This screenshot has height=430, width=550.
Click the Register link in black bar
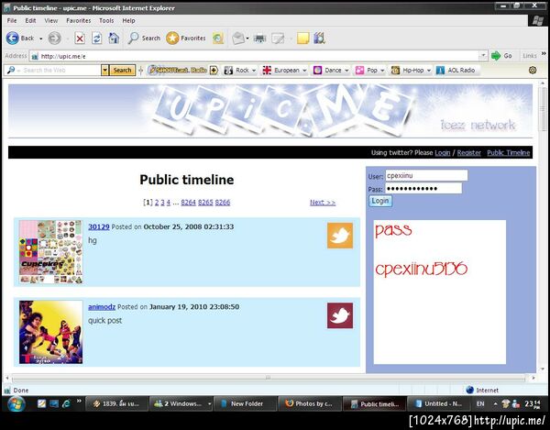468,152
